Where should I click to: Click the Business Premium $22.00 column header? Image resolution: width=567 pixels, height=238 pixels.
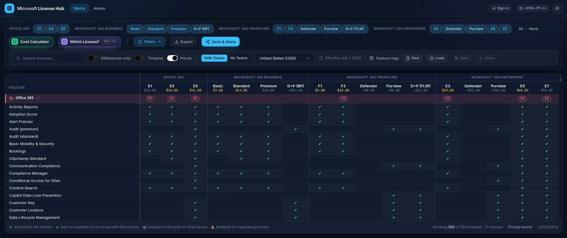(x=268, y=88)
